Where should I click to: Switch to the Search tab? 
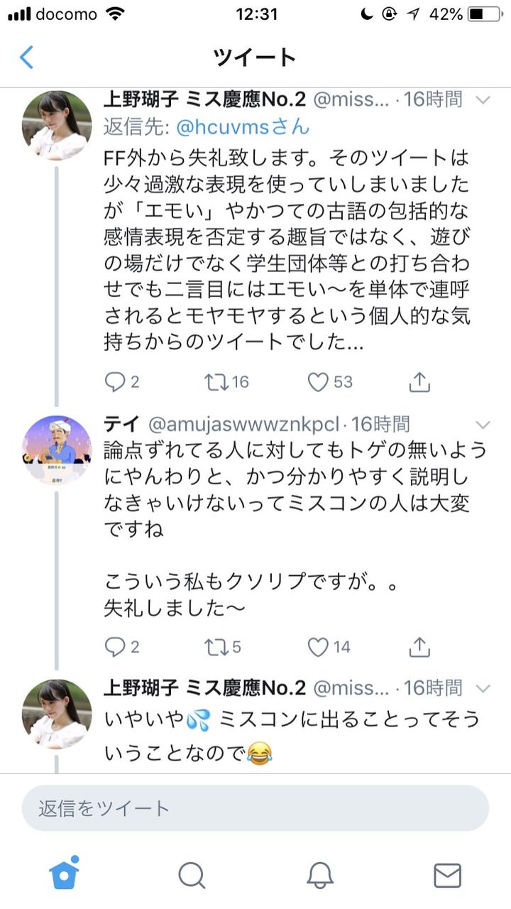[x=192, y=875]
